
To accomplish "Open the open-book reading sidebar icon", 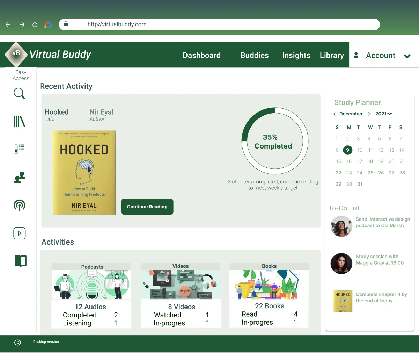I will pos(21,261).
